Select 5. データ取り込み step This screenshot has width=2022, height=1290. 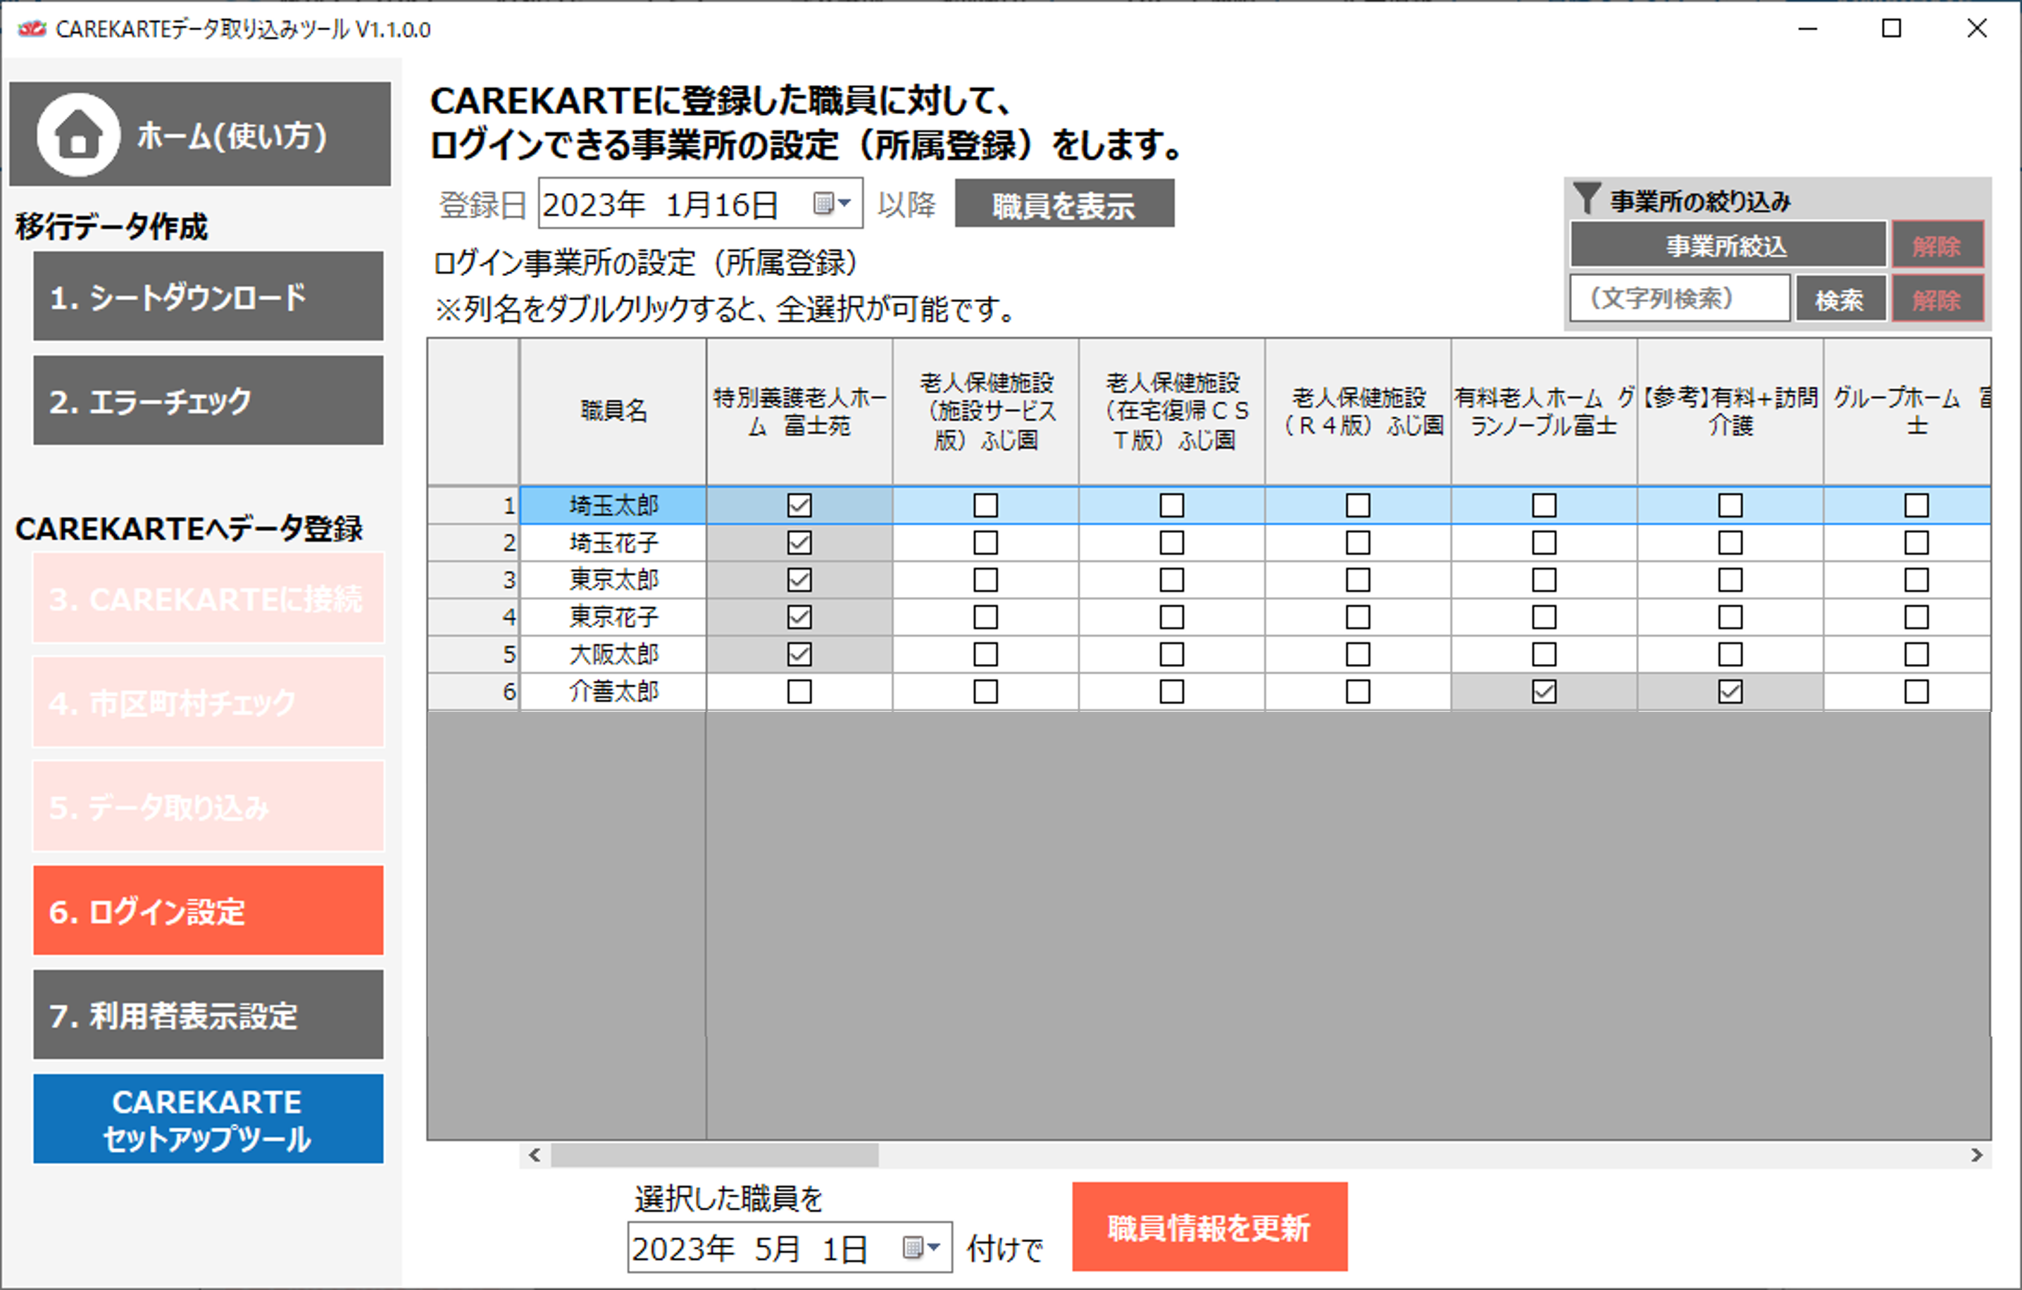point(208,806)
